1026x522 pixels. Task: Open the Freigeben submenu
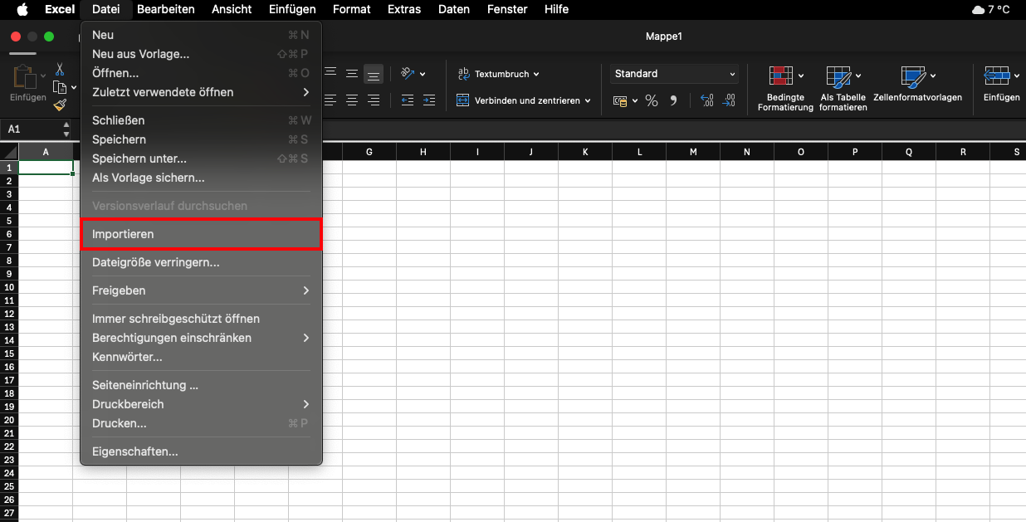point(200,290)
